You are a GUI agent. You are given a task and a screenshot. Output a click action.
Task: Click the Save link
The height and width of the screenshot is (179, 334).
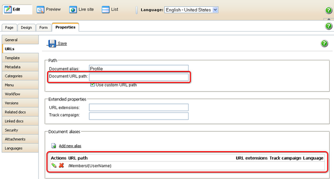point(62,44)
